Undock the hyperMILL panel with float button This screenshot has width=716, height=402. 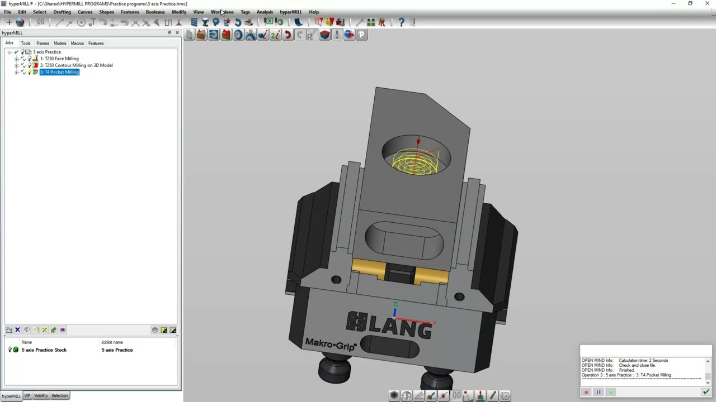(169, 33)
